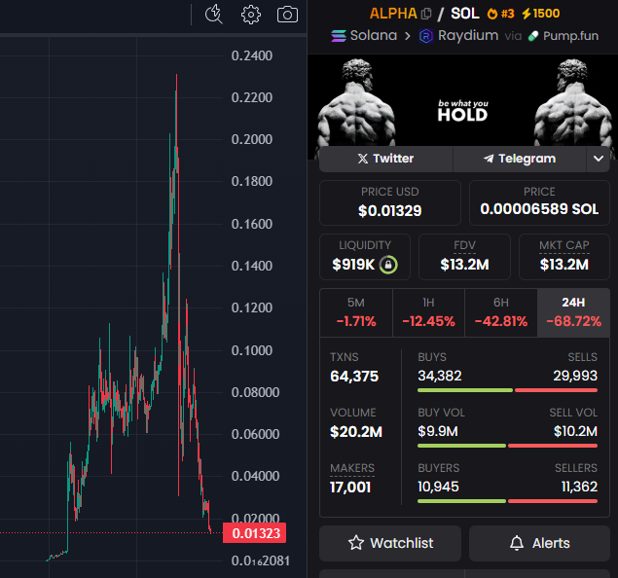Click the BUYERS 10,945 value
The width and height of the screenshot is (618, 578).
(438, 487)
